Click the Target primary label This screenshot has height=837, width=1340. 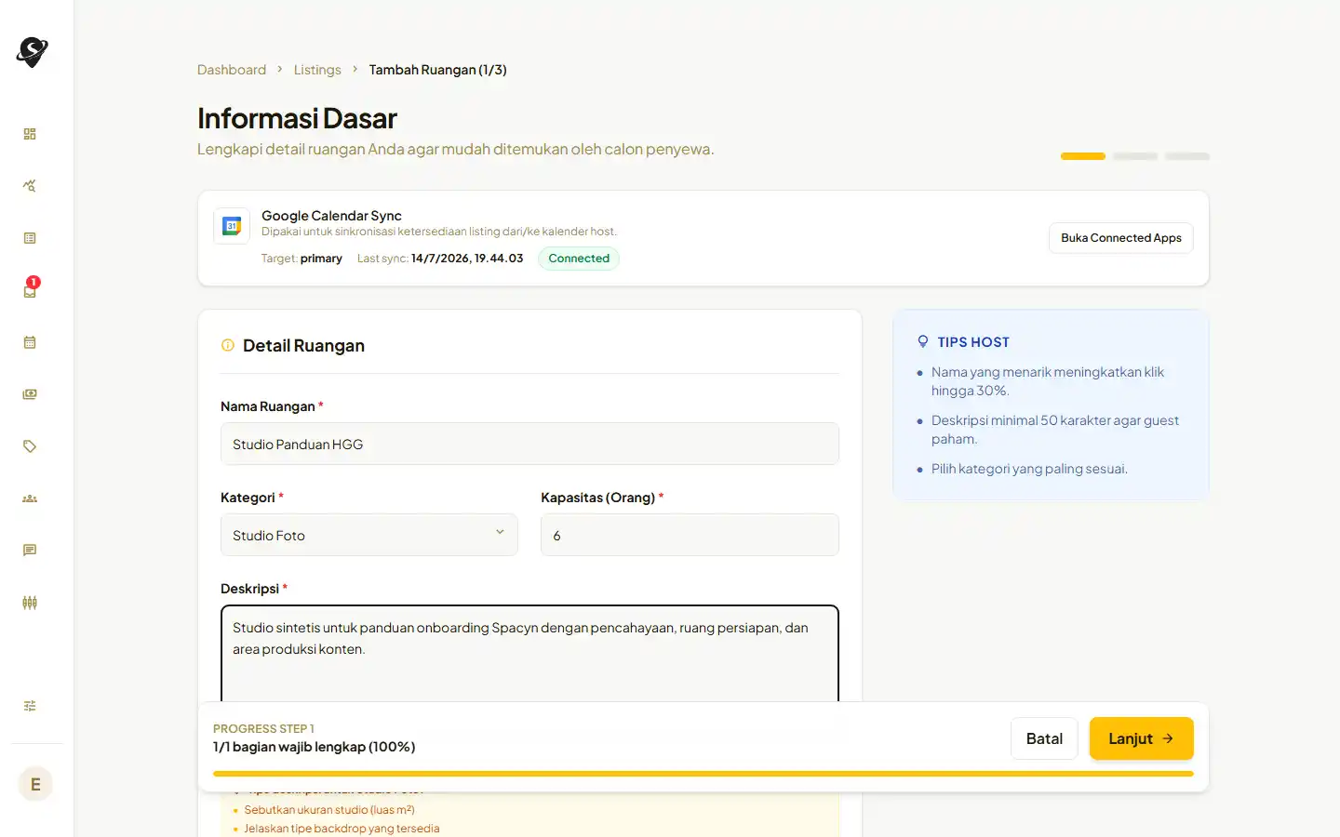[x=301, y=259]
